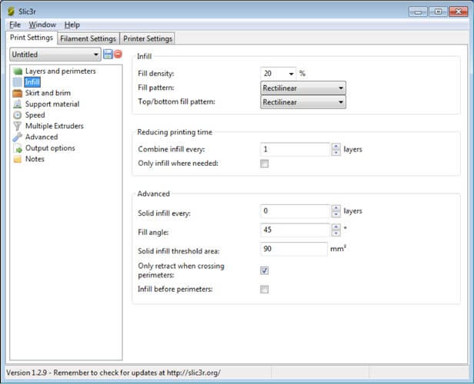
Task: Close the Slic3r window
Action: coord(459,12)
